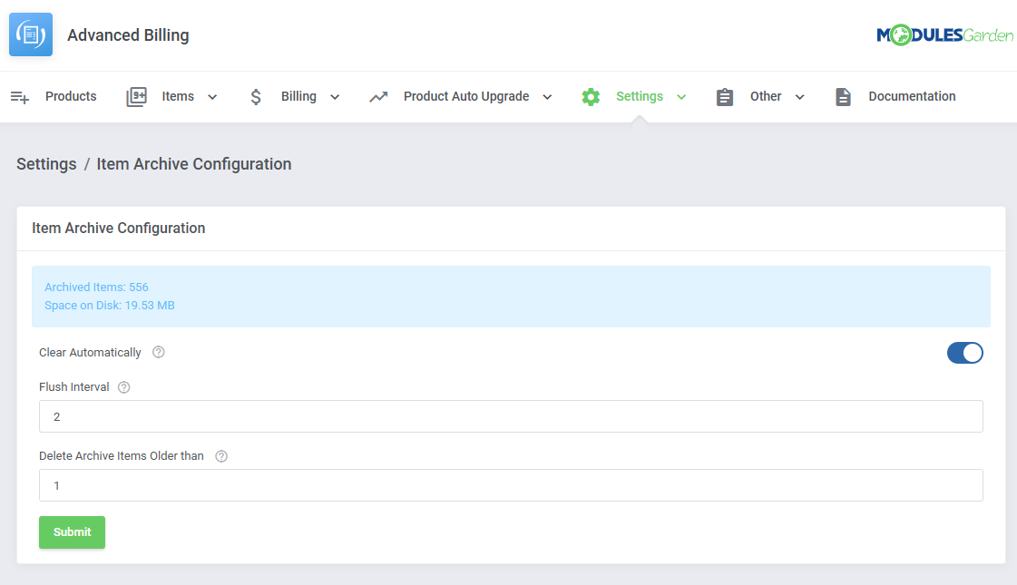Click the Product Auto Upgrade trend icon
This screenshot has height=585, width=1017.
pyautogui.click(x=378, y=97)
